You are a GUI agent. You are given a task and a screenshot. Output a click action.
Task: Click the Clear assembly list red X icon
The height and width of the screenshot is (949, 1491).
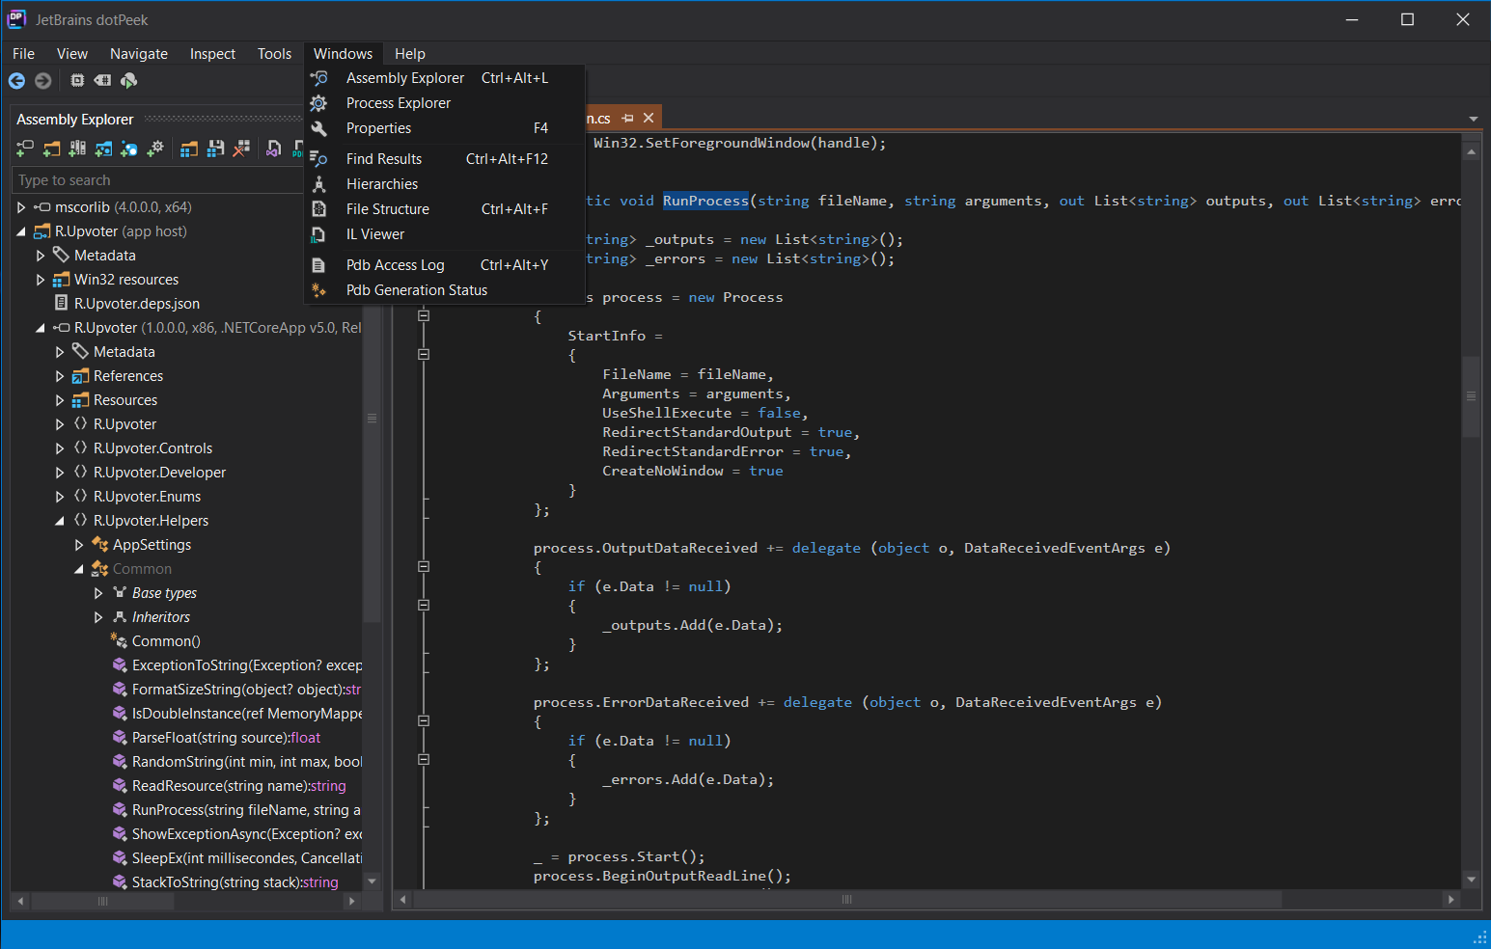coord(241,149)
